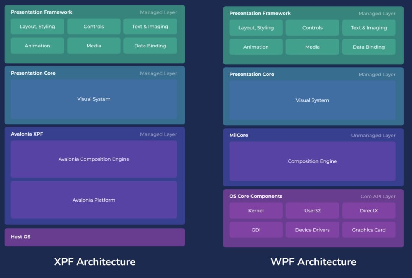Click the Unmanaged Layer label in MilCore

[x=373, y=136]
